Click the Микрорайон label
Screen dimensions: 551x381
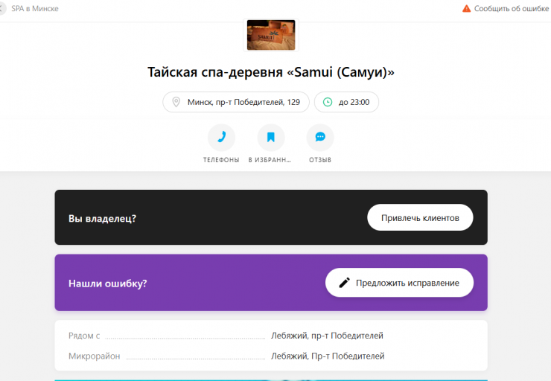pyautogui.click(x=94, y=356)
